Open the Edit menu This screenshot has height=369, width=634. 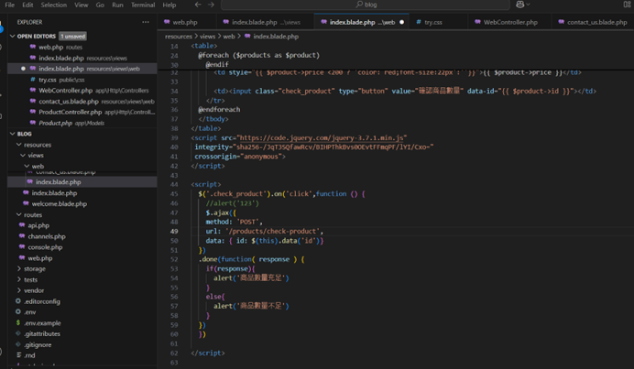tap(27, 5)
